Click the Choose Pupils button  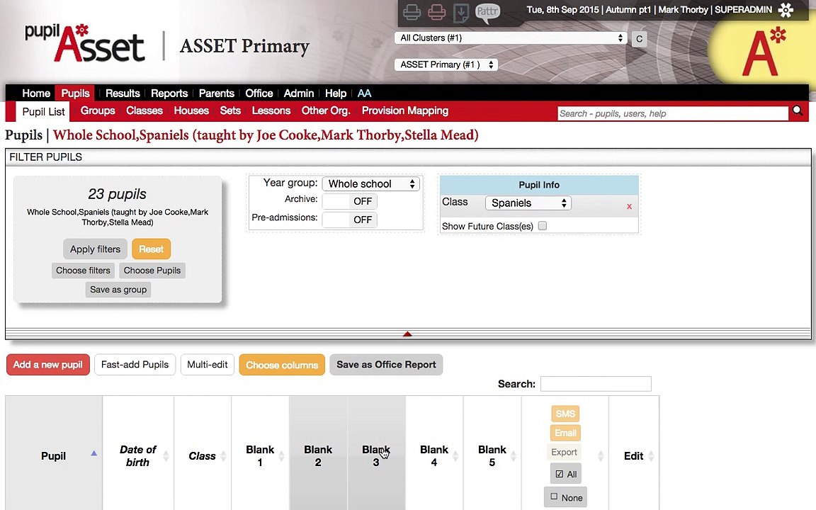click(x=152, y=271)
